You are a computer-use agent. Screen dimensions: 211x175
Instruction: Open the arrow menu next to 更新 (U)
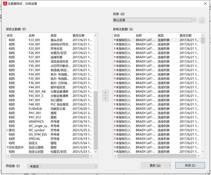(x=170, y=165)
